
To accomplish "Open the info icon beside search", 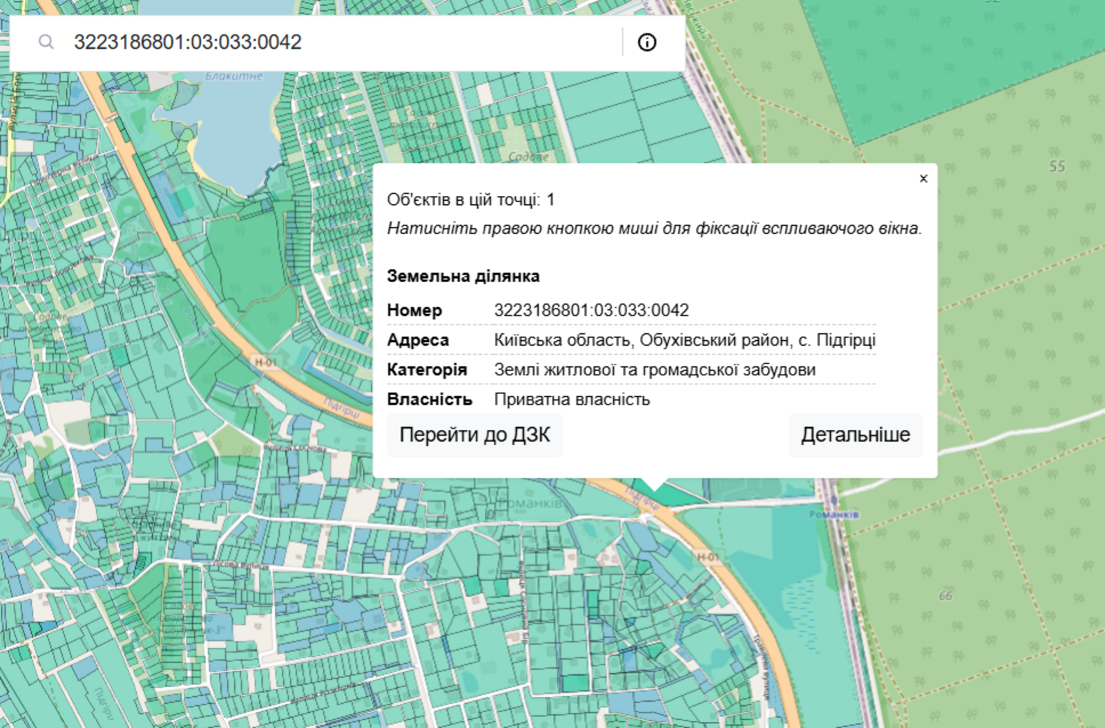I will 646,42.
